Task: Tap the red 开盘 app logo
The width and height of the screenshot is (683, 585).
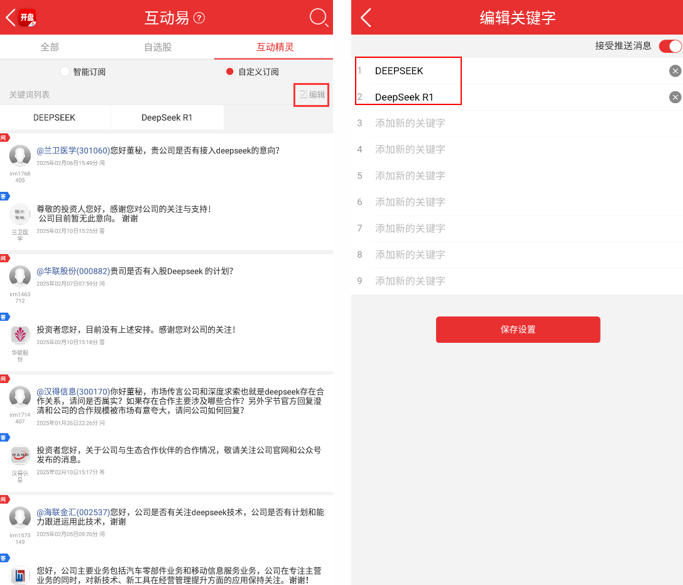Action: click(27, 18)
